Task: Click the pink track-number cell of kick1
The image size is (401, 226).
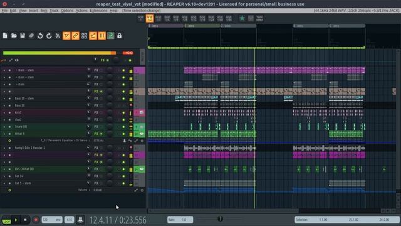Action: click(139, 112)
